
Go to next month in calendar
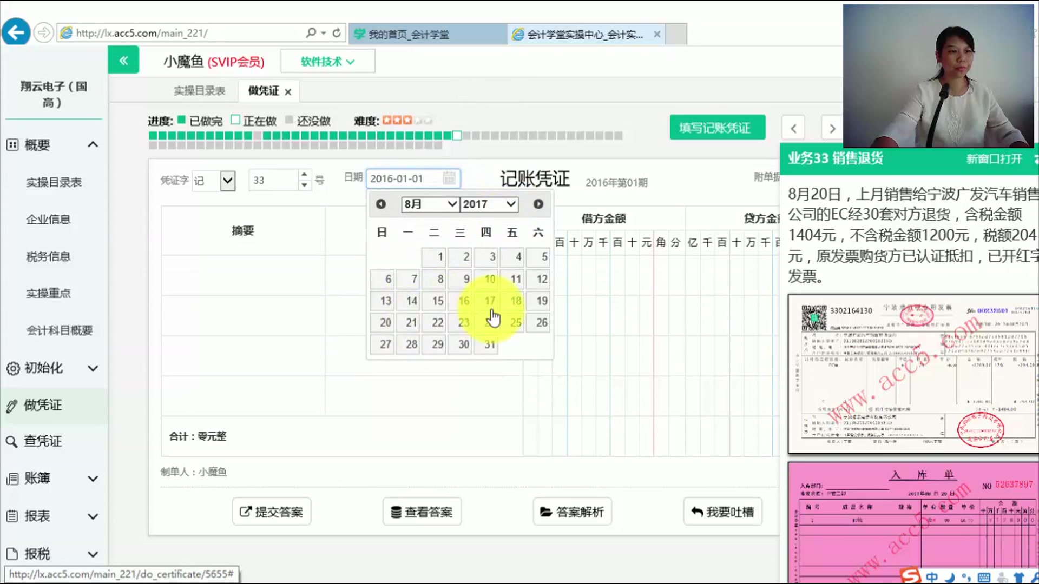tap(538, 204)
